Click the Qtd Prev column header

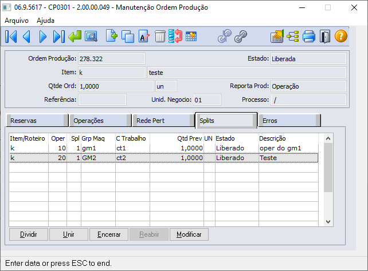coord(177,138)
